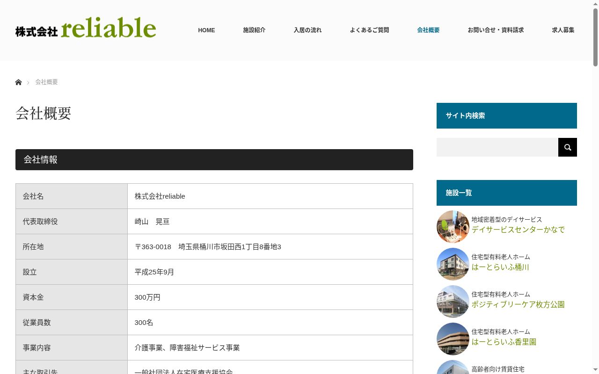Click the 崎山 晃亘 representative name

point(152,222)
